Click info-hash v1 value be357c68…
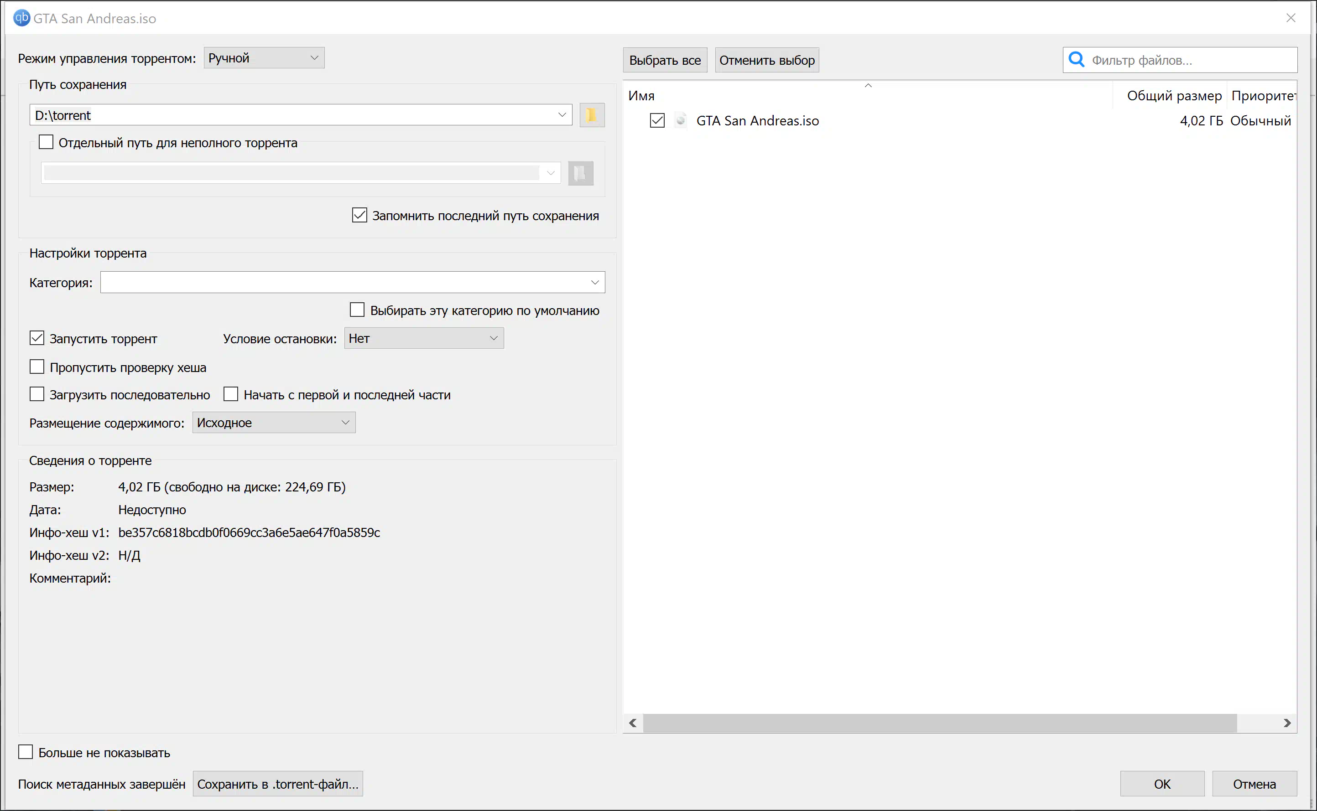1317x811 pixels. (249, 532)
